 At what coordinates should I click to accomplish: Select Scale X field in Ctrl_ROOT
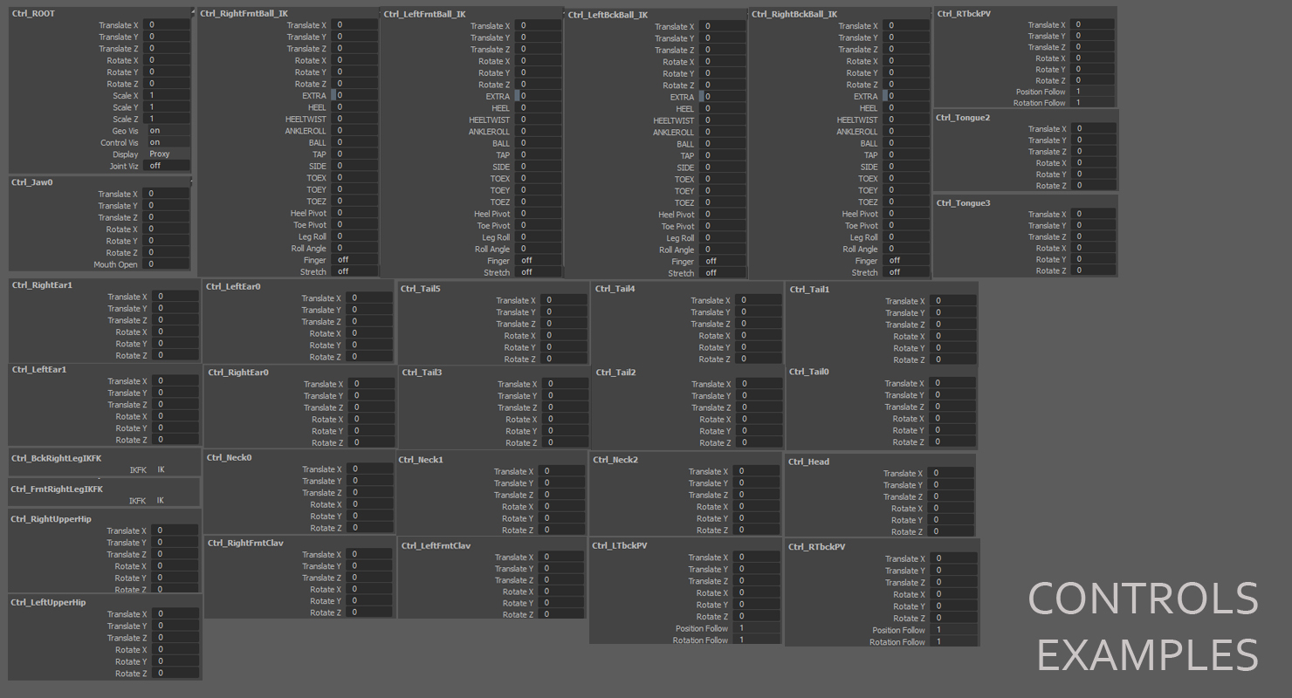[168, 96]
